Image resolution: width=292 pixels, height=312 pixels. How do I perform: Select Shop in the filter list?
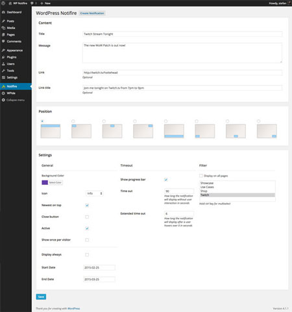(237, 191)
